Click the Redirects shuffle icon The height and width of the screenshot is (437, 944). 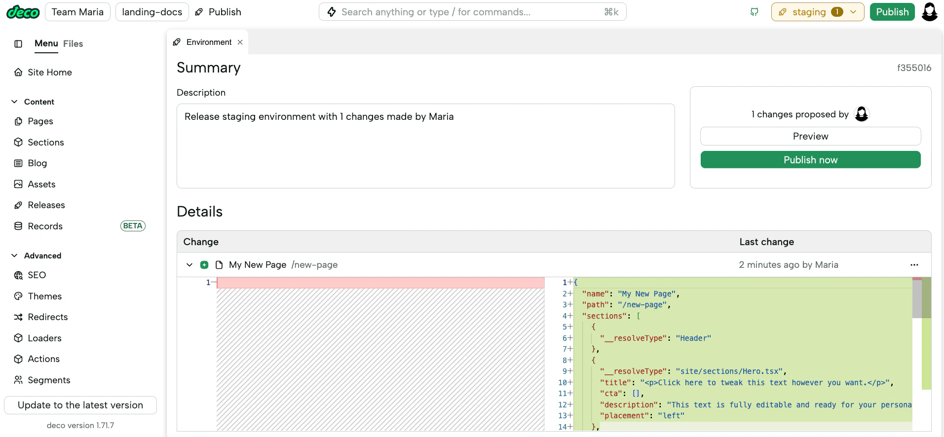pos(18,317)
